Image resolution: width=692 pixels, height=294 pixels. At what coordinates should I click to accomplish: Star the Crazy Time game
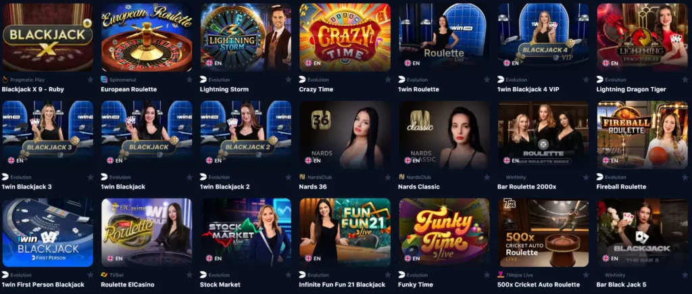387,80
